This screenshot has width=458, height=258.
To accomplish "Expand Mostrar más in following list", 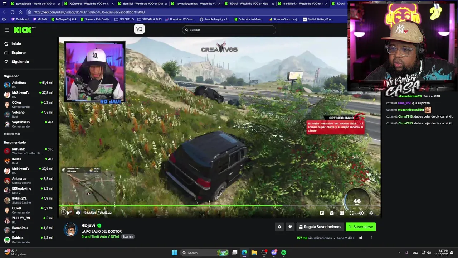I will point(12,134).
